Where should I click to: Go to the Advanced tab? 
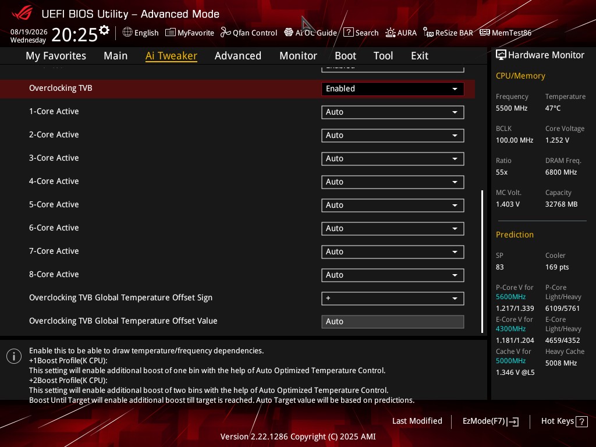pyautogui.click(x=238, y=56)
